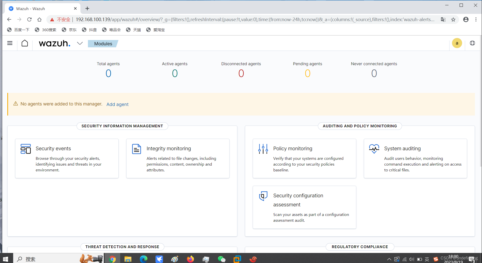Open a new browser tab
The image size is (482, 263).
click(87, 9)
